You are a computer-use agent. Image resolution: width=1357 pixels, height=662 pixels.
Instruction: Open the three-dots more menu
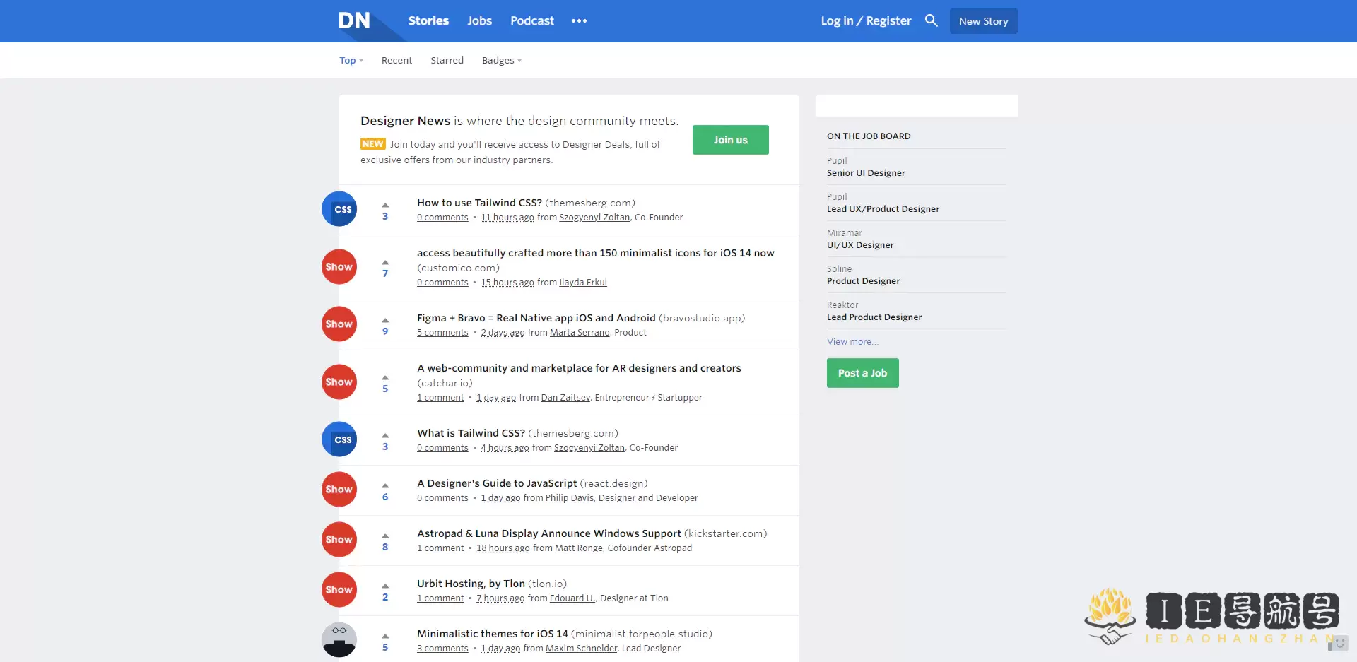579,20
